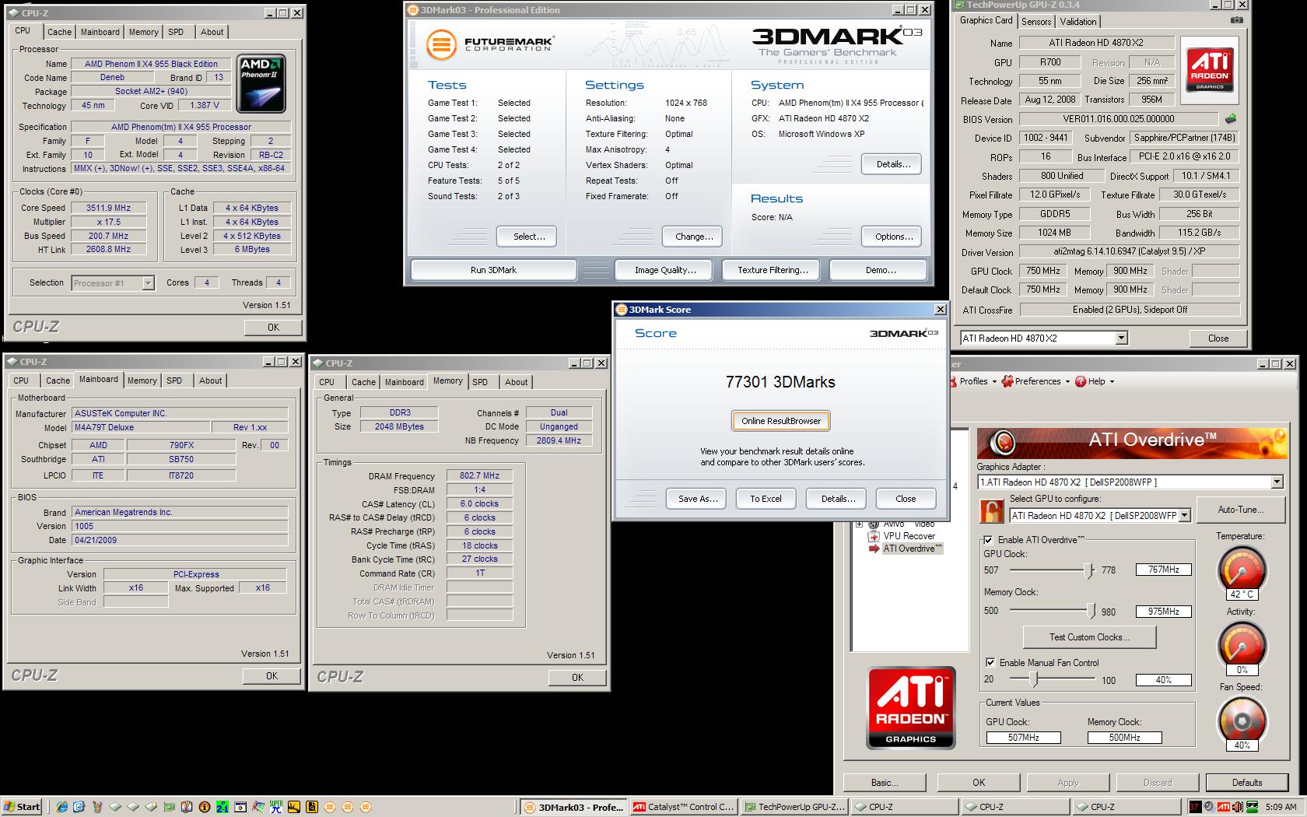Screen dimensions: 1307x817
Task: Open the GPU-Z card selection dropdown
Action: point(1121,338)
